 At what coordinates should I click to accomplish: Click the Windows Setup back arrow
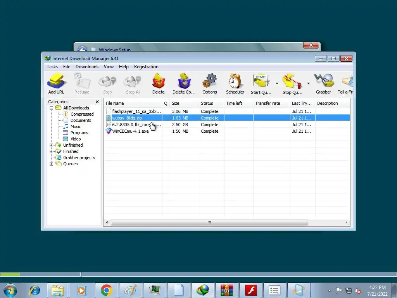point(82,49)
